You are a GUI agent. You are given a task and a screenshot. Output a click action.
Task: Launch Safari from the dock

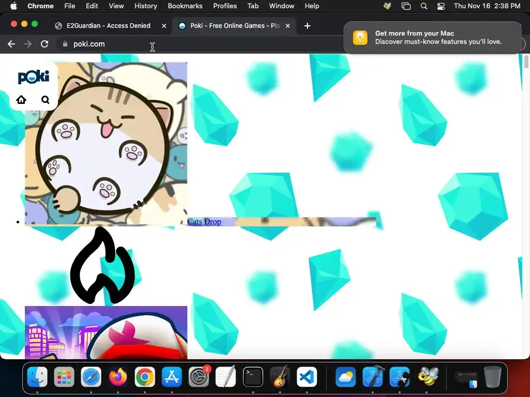pyautogui.click(x=91, y=377)
